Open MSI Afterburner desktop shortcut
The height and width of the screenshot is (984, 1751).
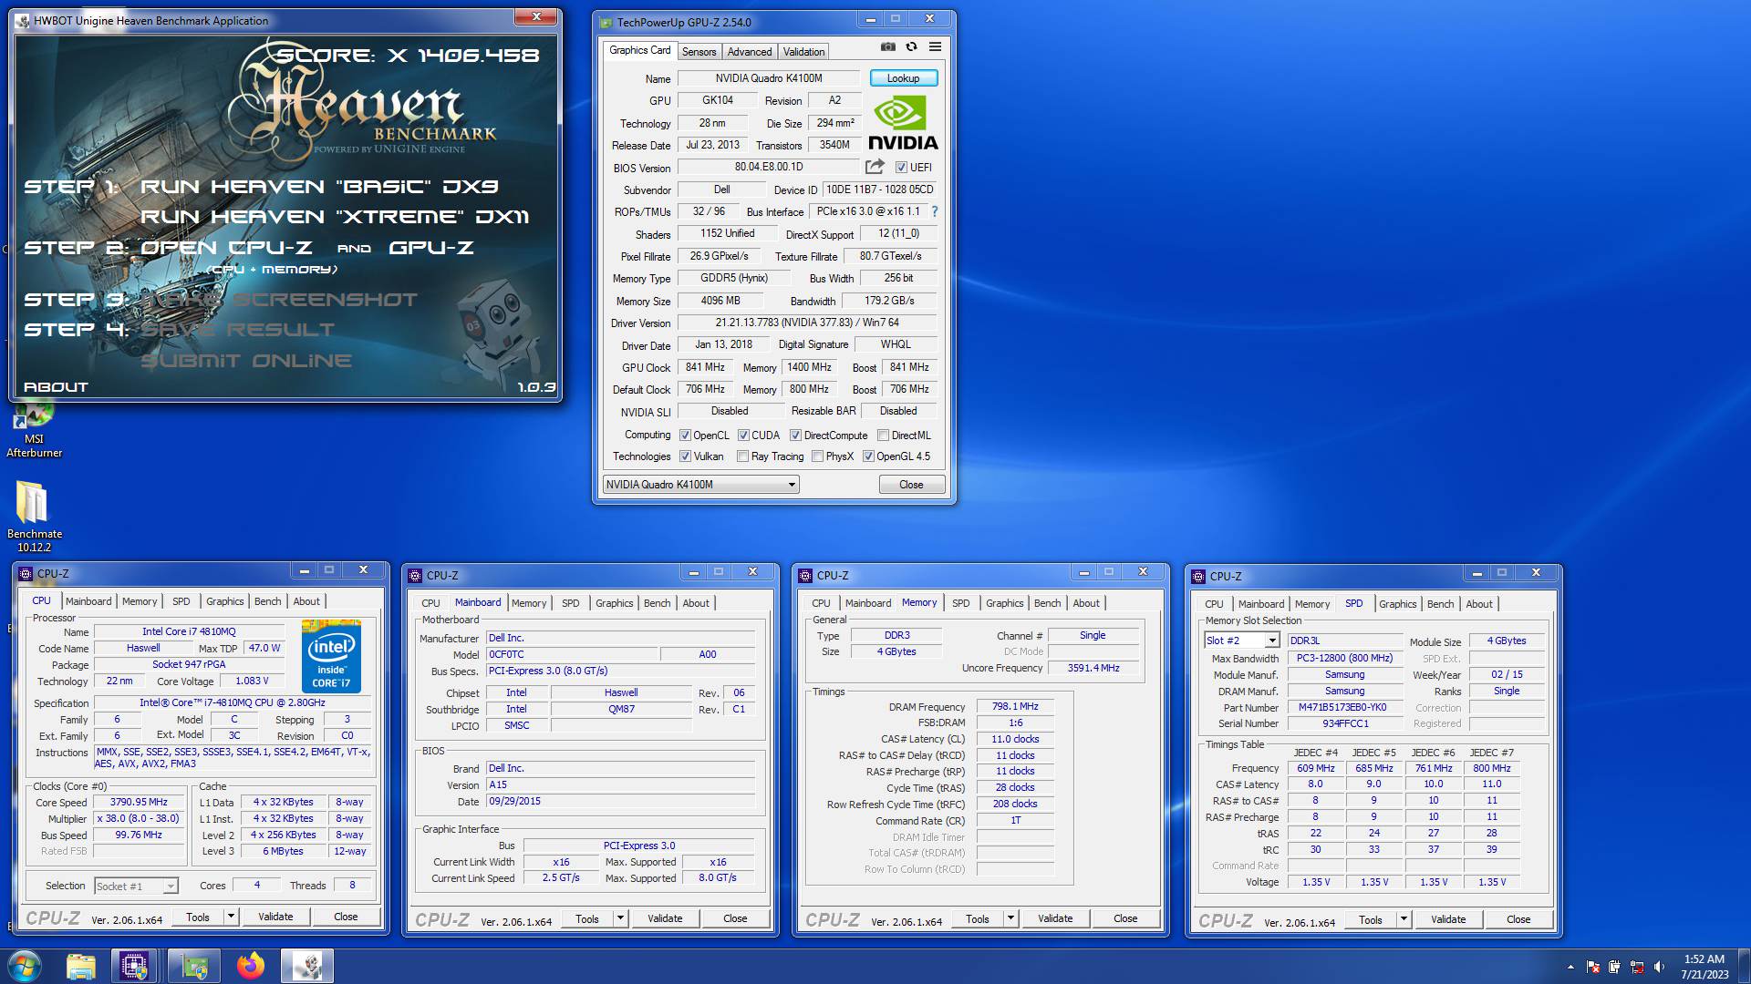point(35,428)
